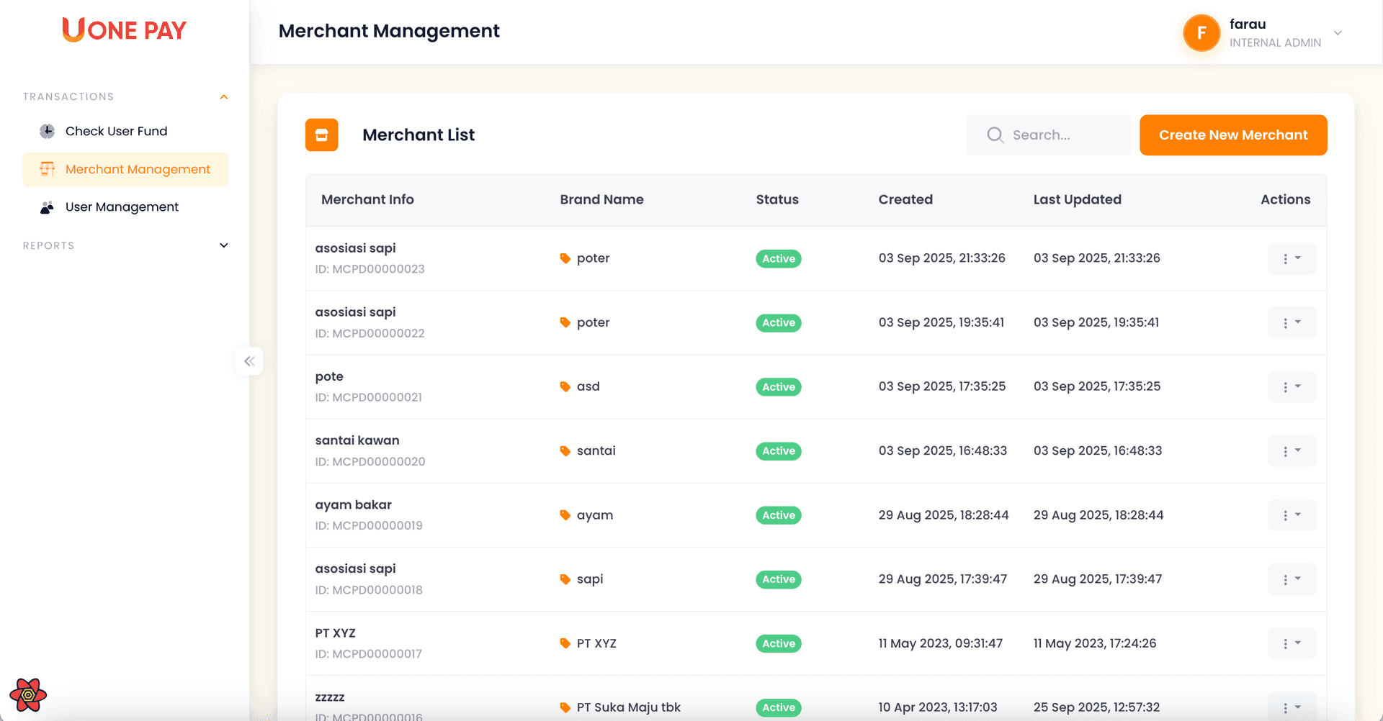The height and width of the screenshot is (721, 1383).
Task: Collapse the sidebar with the double-arrow button
Action: pos(249,360)
